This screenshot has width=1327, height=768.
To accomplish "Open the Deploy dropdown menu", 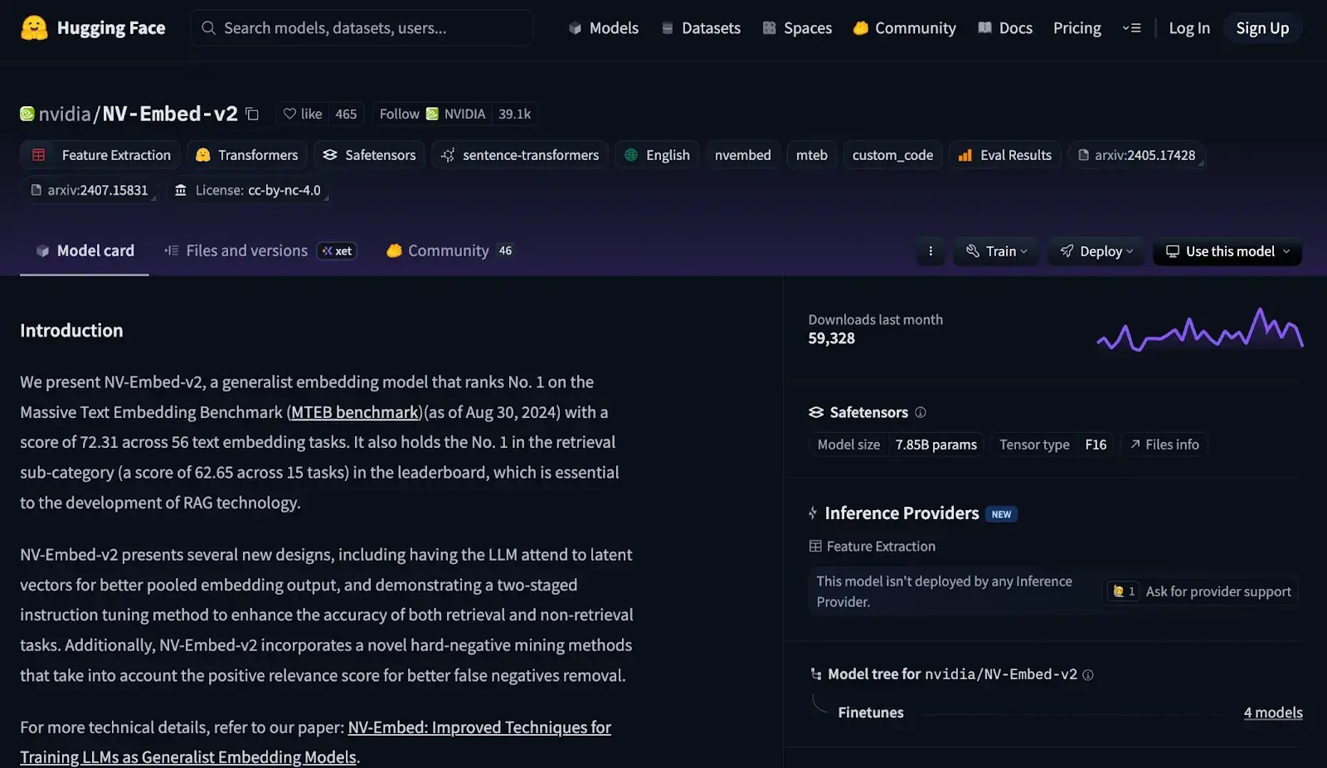I will pyautogui.click(x=1096, y=251).
